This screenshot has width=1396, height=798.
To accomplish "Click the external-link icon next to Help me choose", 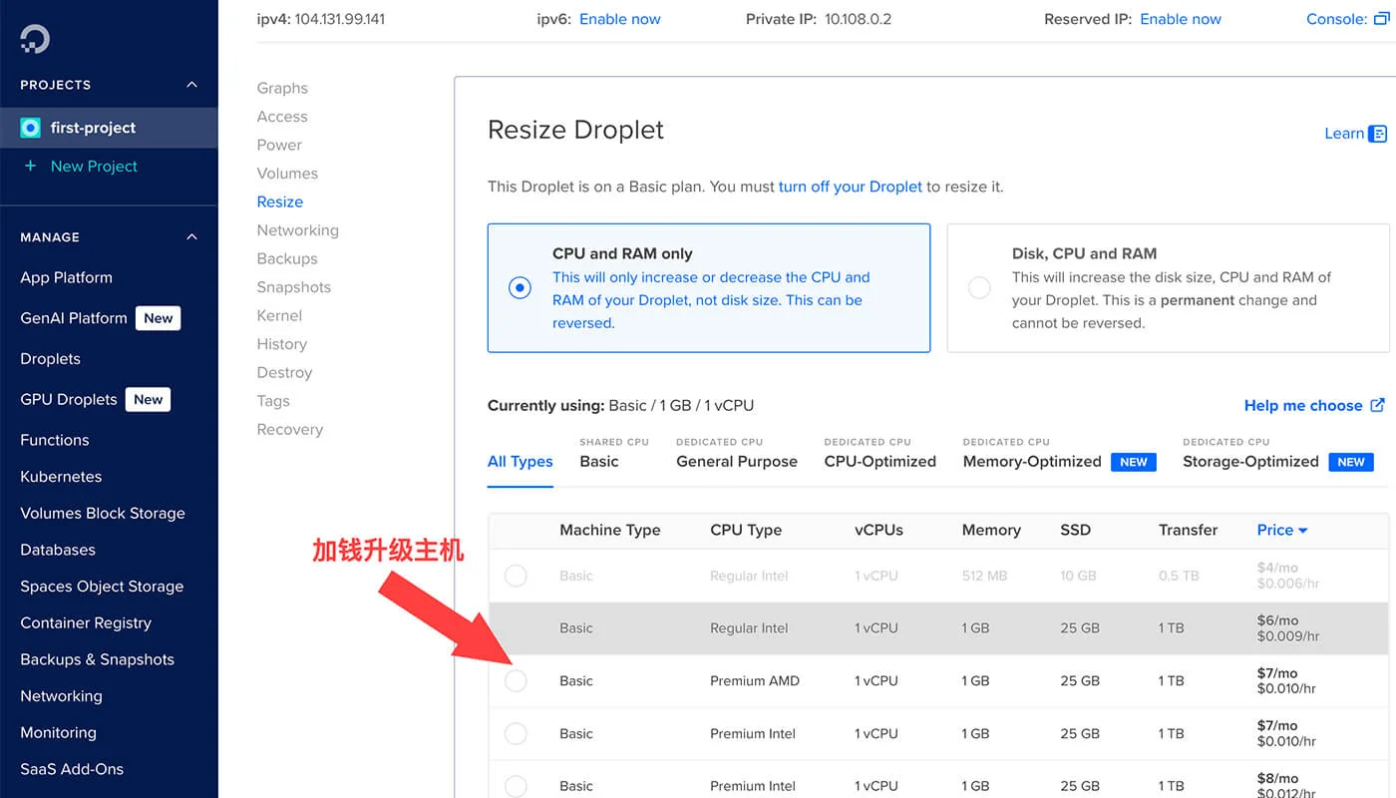I will [1379, 405].
